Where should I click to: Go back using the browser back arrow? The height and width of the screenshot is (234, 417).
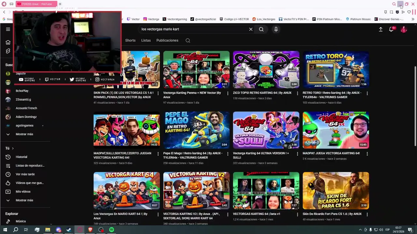(x=4, y=12)
